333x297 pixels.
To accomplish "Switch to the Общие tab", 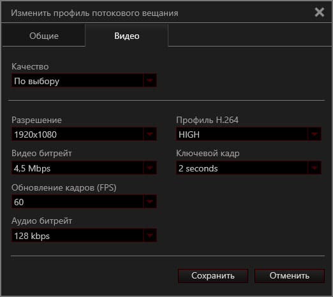I will [43, 36].
